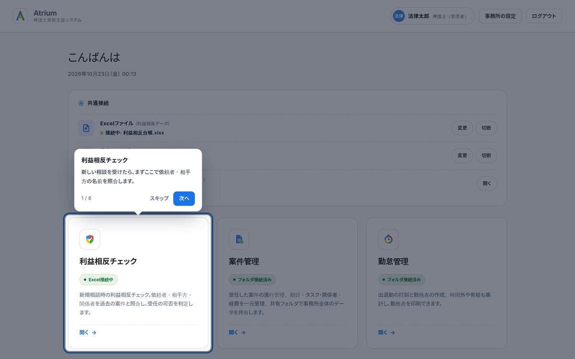Click the 弁護士(管理者) role label
This screenshot has height=359, width=575.
[449, 16]
